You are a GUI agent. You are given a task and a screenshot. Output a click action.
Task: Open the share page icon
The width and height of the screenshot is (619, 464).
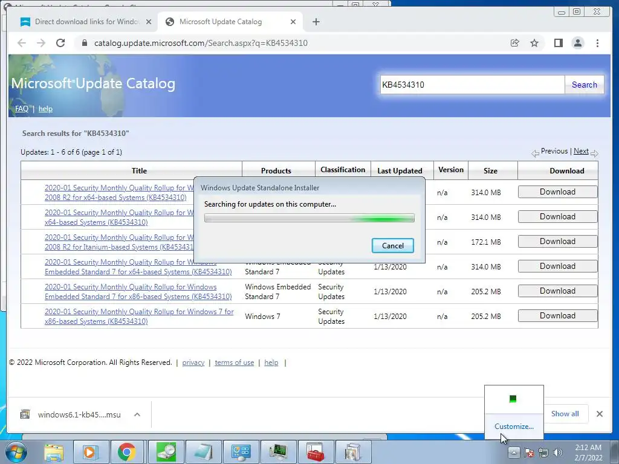515,43
